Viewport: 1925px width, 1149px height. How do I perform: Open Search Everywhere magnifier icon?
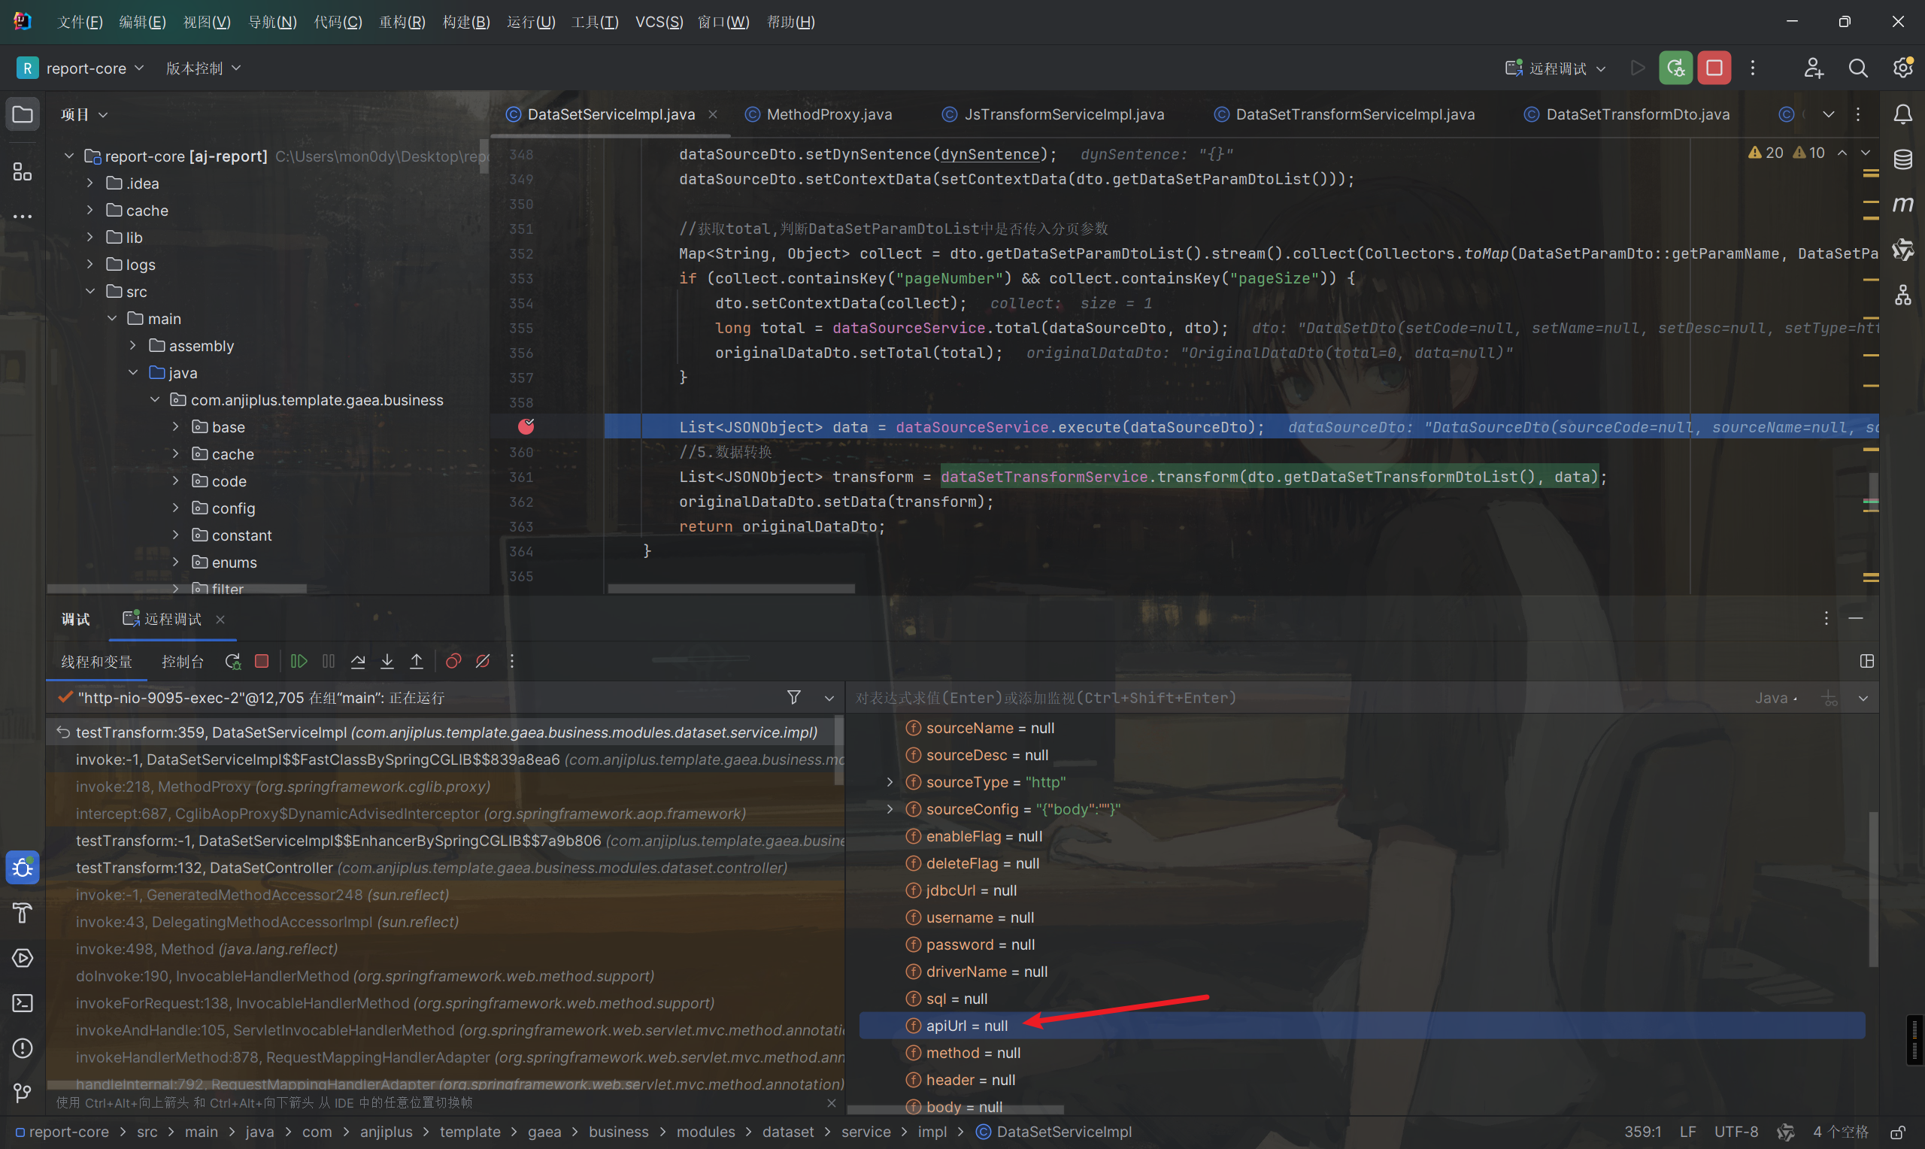pos(1857,68)
